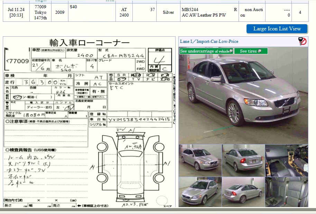The width and height of the screenshot is (316, 214).
Task: View thumbnail of rear with left side
Action: 243,160
